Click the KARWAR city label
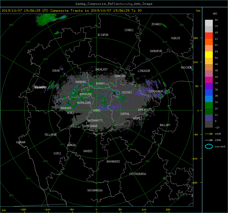228x213 pixels. pos(21,142)
